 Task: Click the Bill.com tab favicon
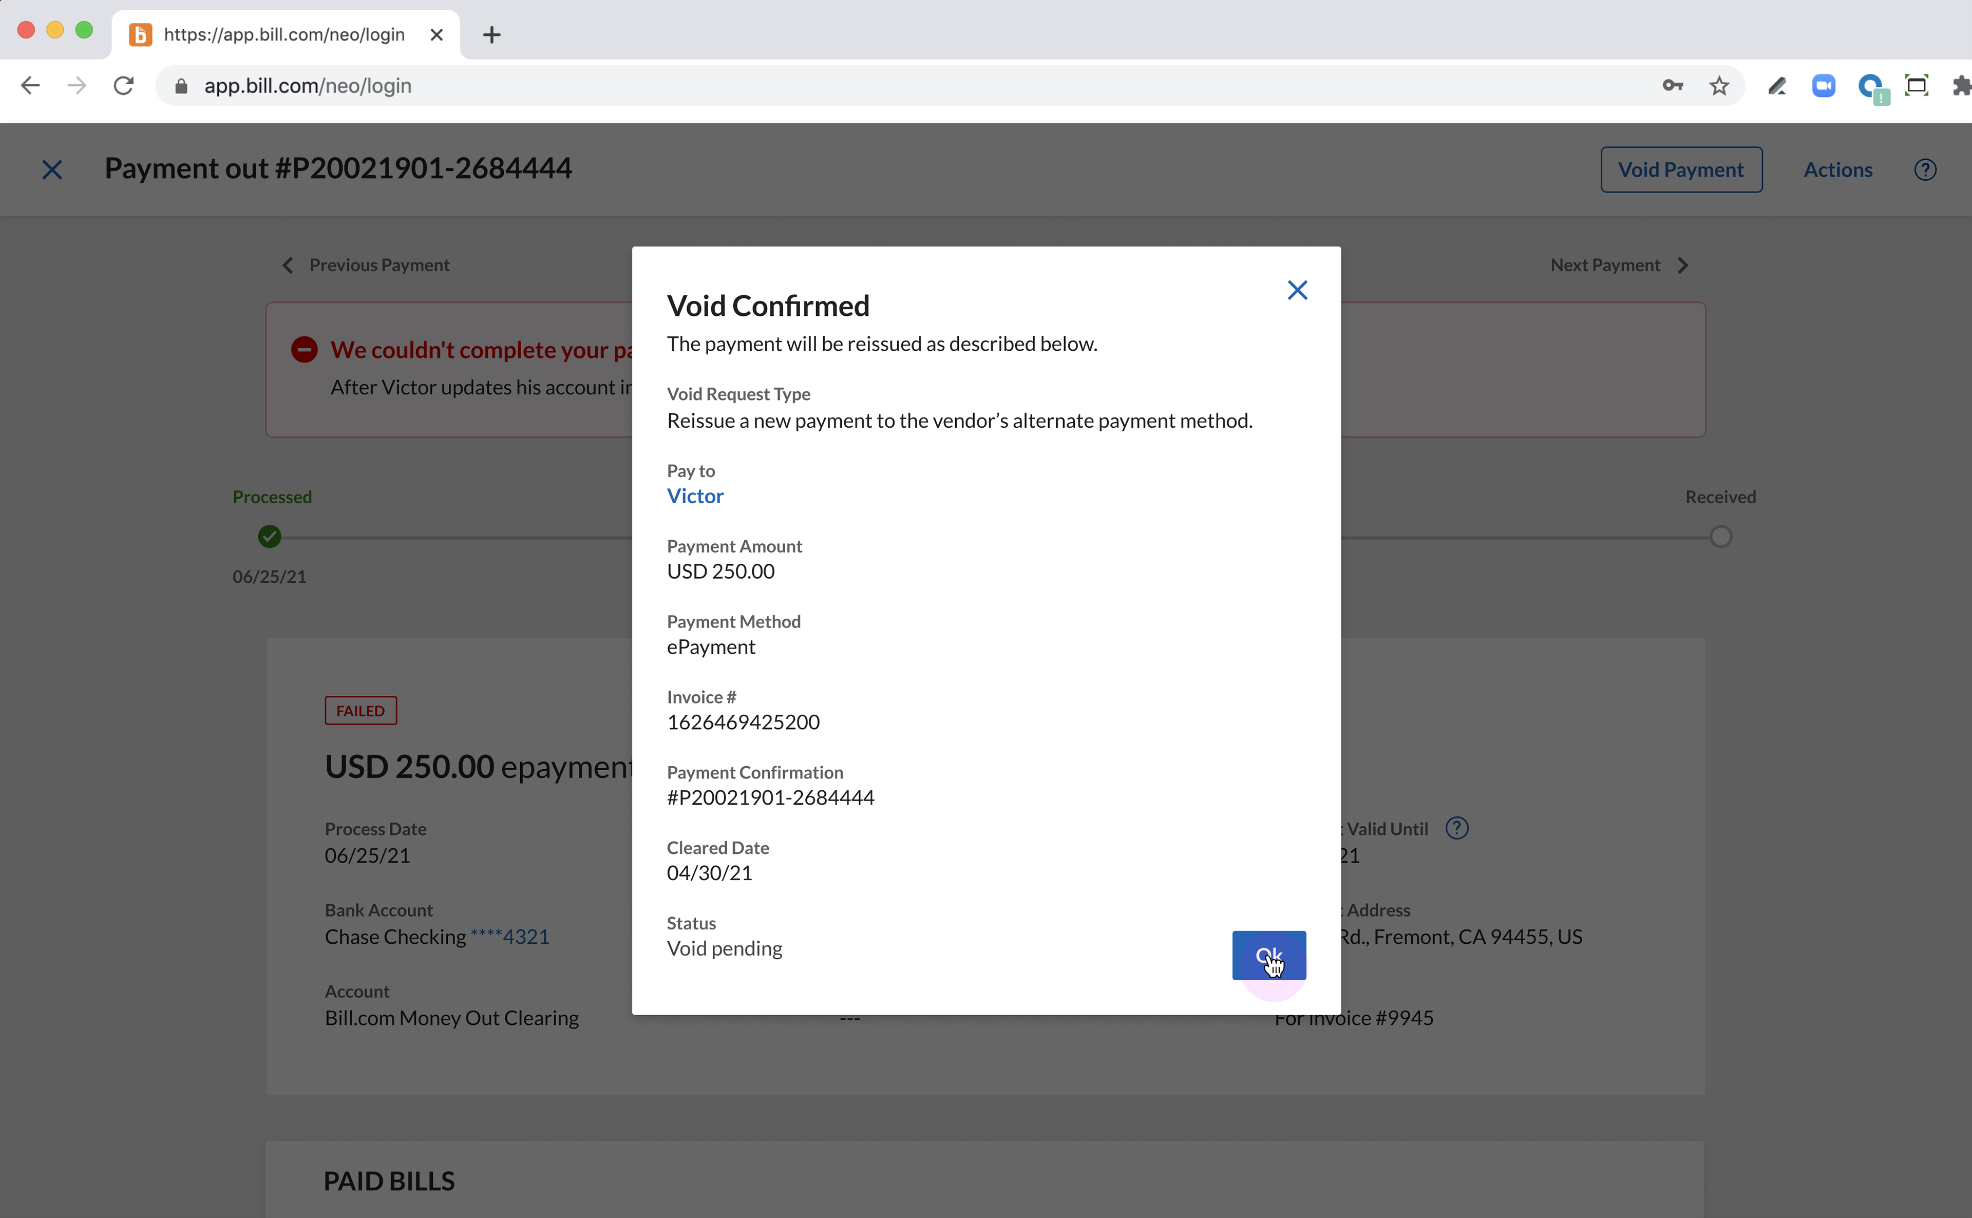(140, 34)
